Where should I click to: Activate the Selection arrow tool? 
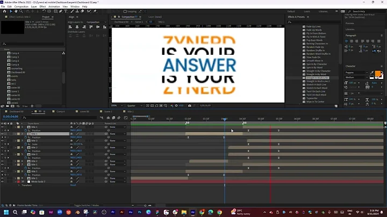point(11,11)
